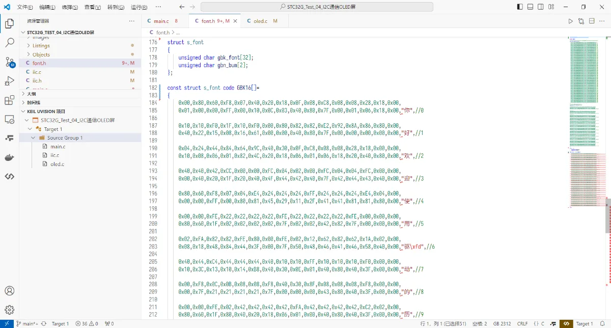Click the command center search box

pyautogui.click(x=317, y=7)
